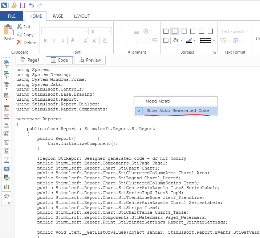Open toolbox setup with the hammer-wrench icon
The height and width of the screenshot is (238, 260).
(x=7, y=196)
